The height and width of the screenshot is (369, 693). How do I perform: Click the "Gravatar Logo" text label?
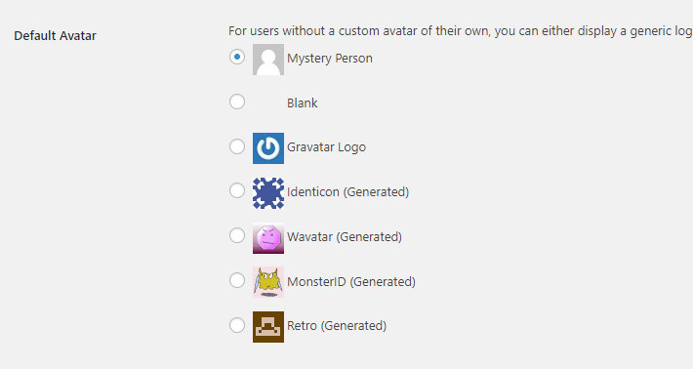(327, 147)
